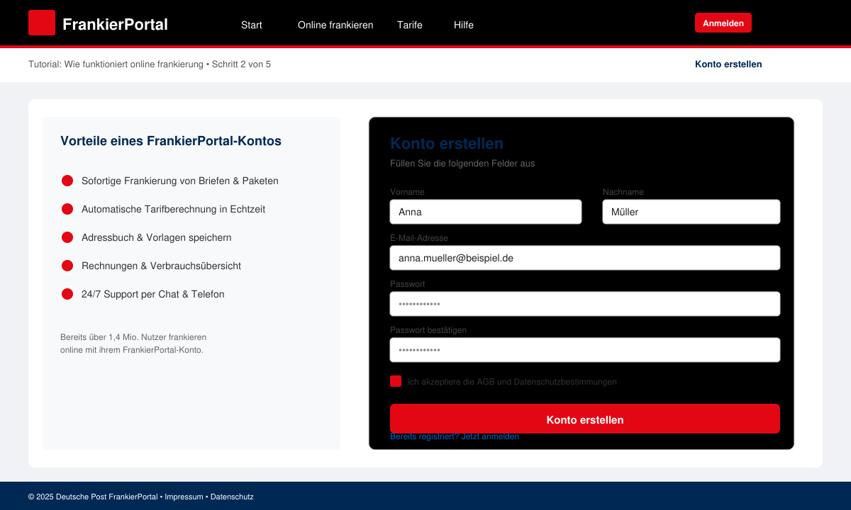Open the Hilfe menu item
Viewport: 851px width, 510px height.
464,25
